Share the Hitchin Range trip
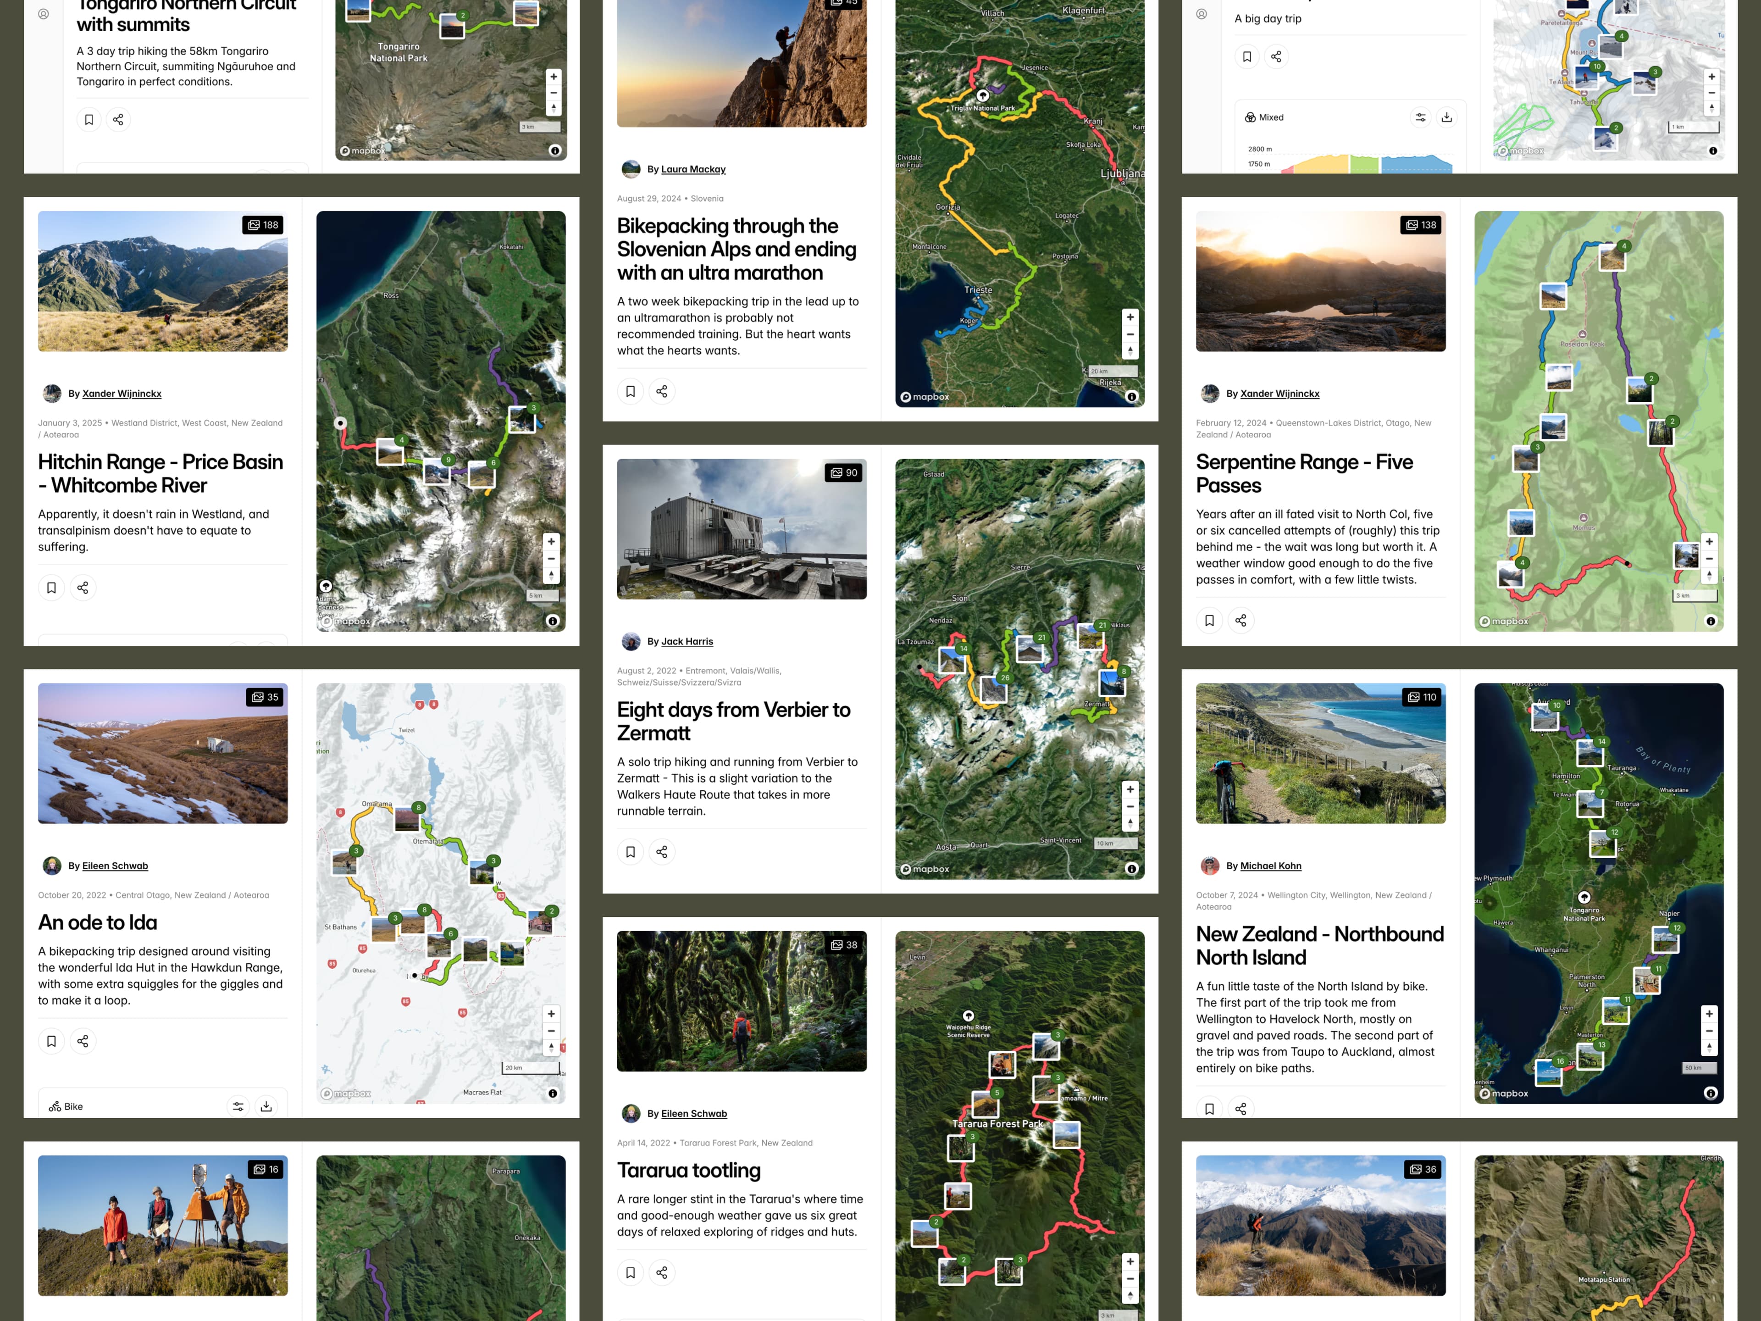 pyautogui.click(x=83, y=588)
